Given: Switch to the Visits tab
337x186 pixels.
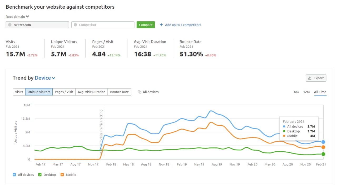Looking at the screenshot, I should point(19,92).
